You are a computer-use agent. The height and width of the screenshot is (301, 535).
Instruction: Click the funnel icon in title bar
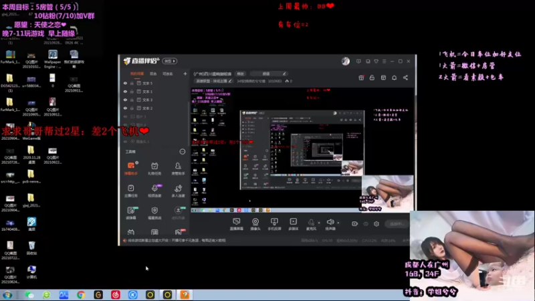click(x=376, y=62)
